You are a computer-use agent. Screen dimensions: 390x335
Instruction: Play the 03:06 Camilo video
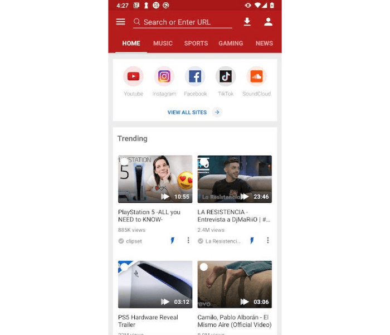click(245, 302)
